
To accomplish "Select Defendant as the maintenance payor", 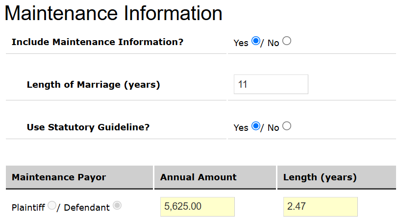I will pyautogui.click(x=117, y=206).
